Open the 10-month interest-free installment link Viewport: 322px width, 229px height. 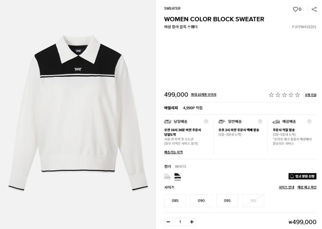tap(203, 95)
